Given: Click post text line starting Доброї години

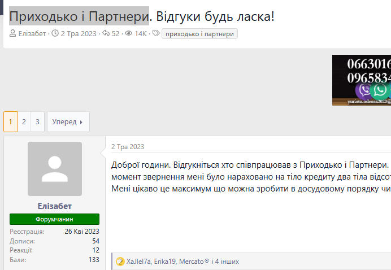Looking at the screenshot, I should click(x=251, y=165).
